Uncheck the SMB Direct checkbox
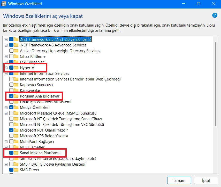Viewport: 221px width, 187px height. 11,170
